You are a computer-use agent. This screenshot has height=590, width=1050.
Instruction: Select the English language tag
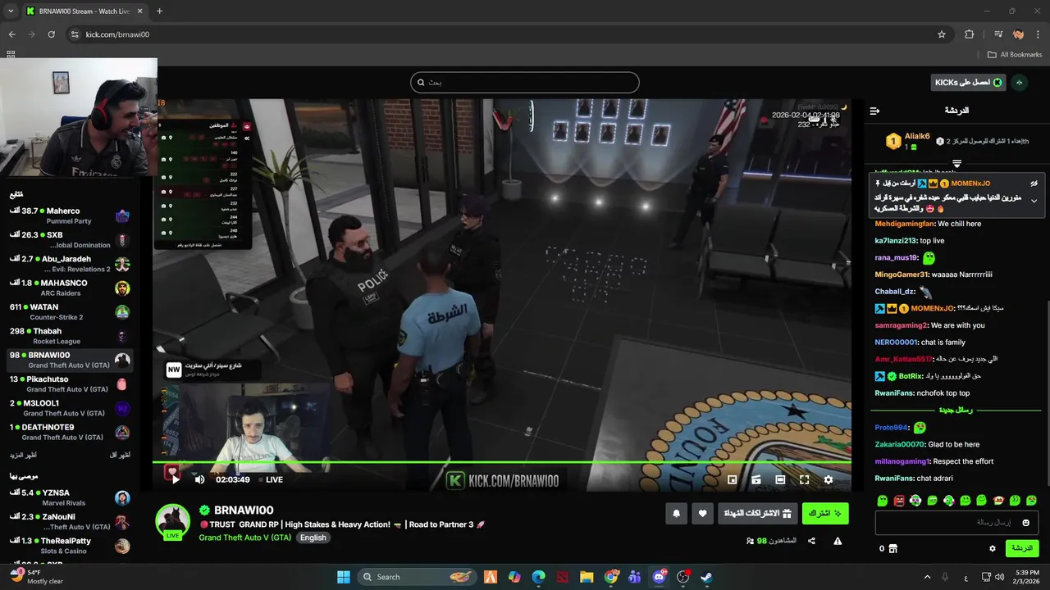pyautogui.click(x=313, y=538)
